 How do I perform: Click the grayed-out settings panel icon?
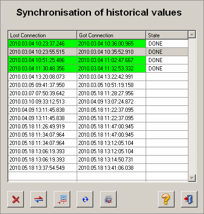tap(108, 199)
